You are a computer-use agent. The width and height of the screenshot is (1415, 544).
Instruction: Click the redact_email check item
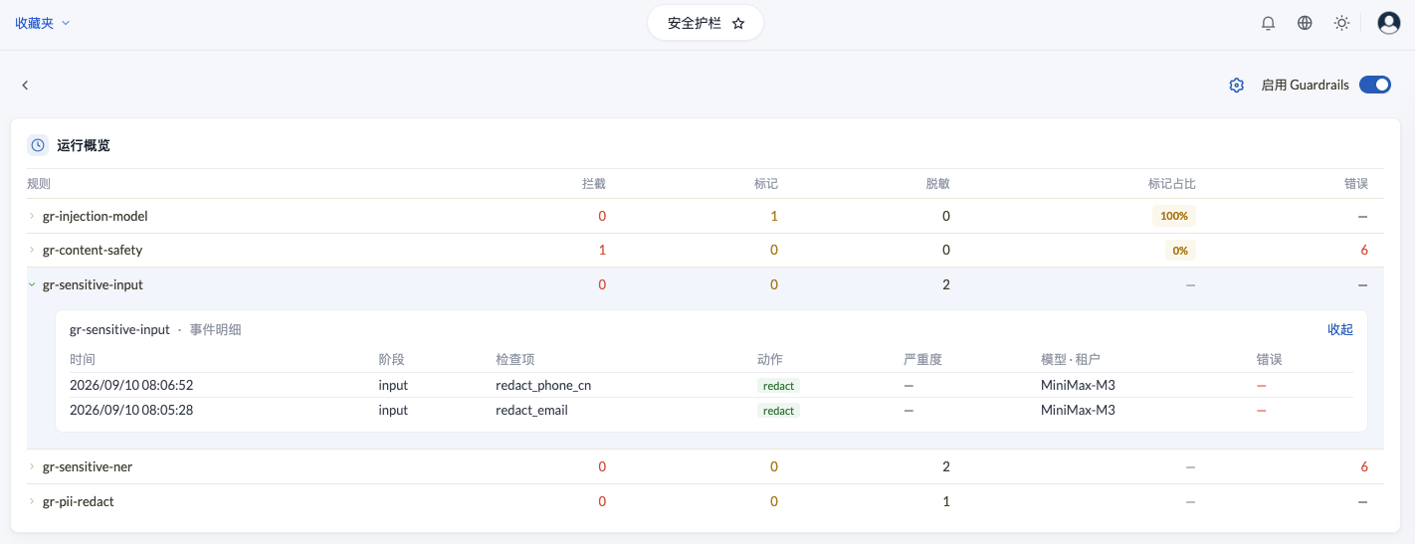click(x=531, y=410)
